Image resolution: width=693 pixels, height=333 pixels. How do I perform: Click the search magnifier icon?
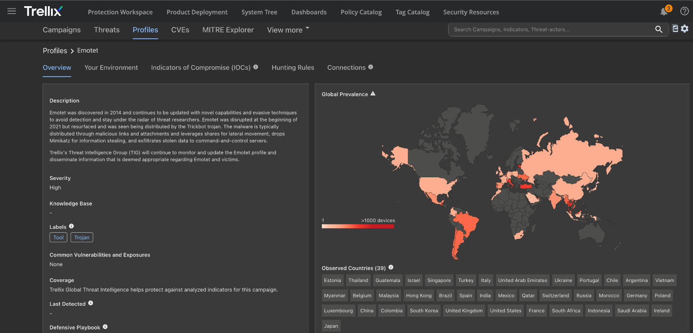(x=658, y=29)
